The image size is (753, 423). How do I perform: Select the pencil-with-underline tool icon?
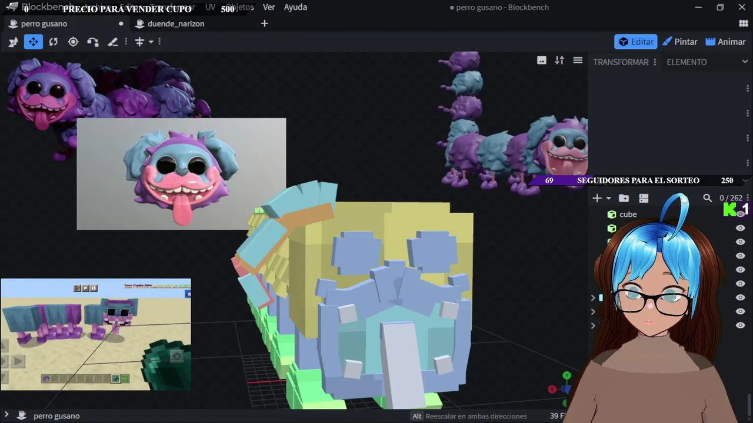[113, 42]
